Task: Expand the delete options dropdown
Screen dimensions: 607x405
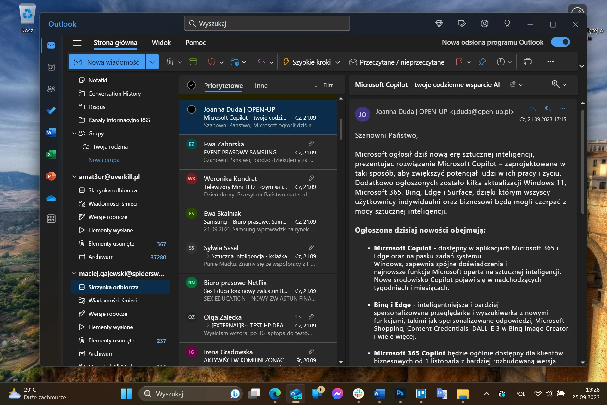Action: pyautogui.click(x=180, y=62)
